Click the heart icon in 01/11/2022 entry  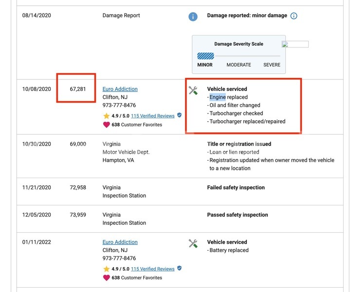tap(106, 278)
